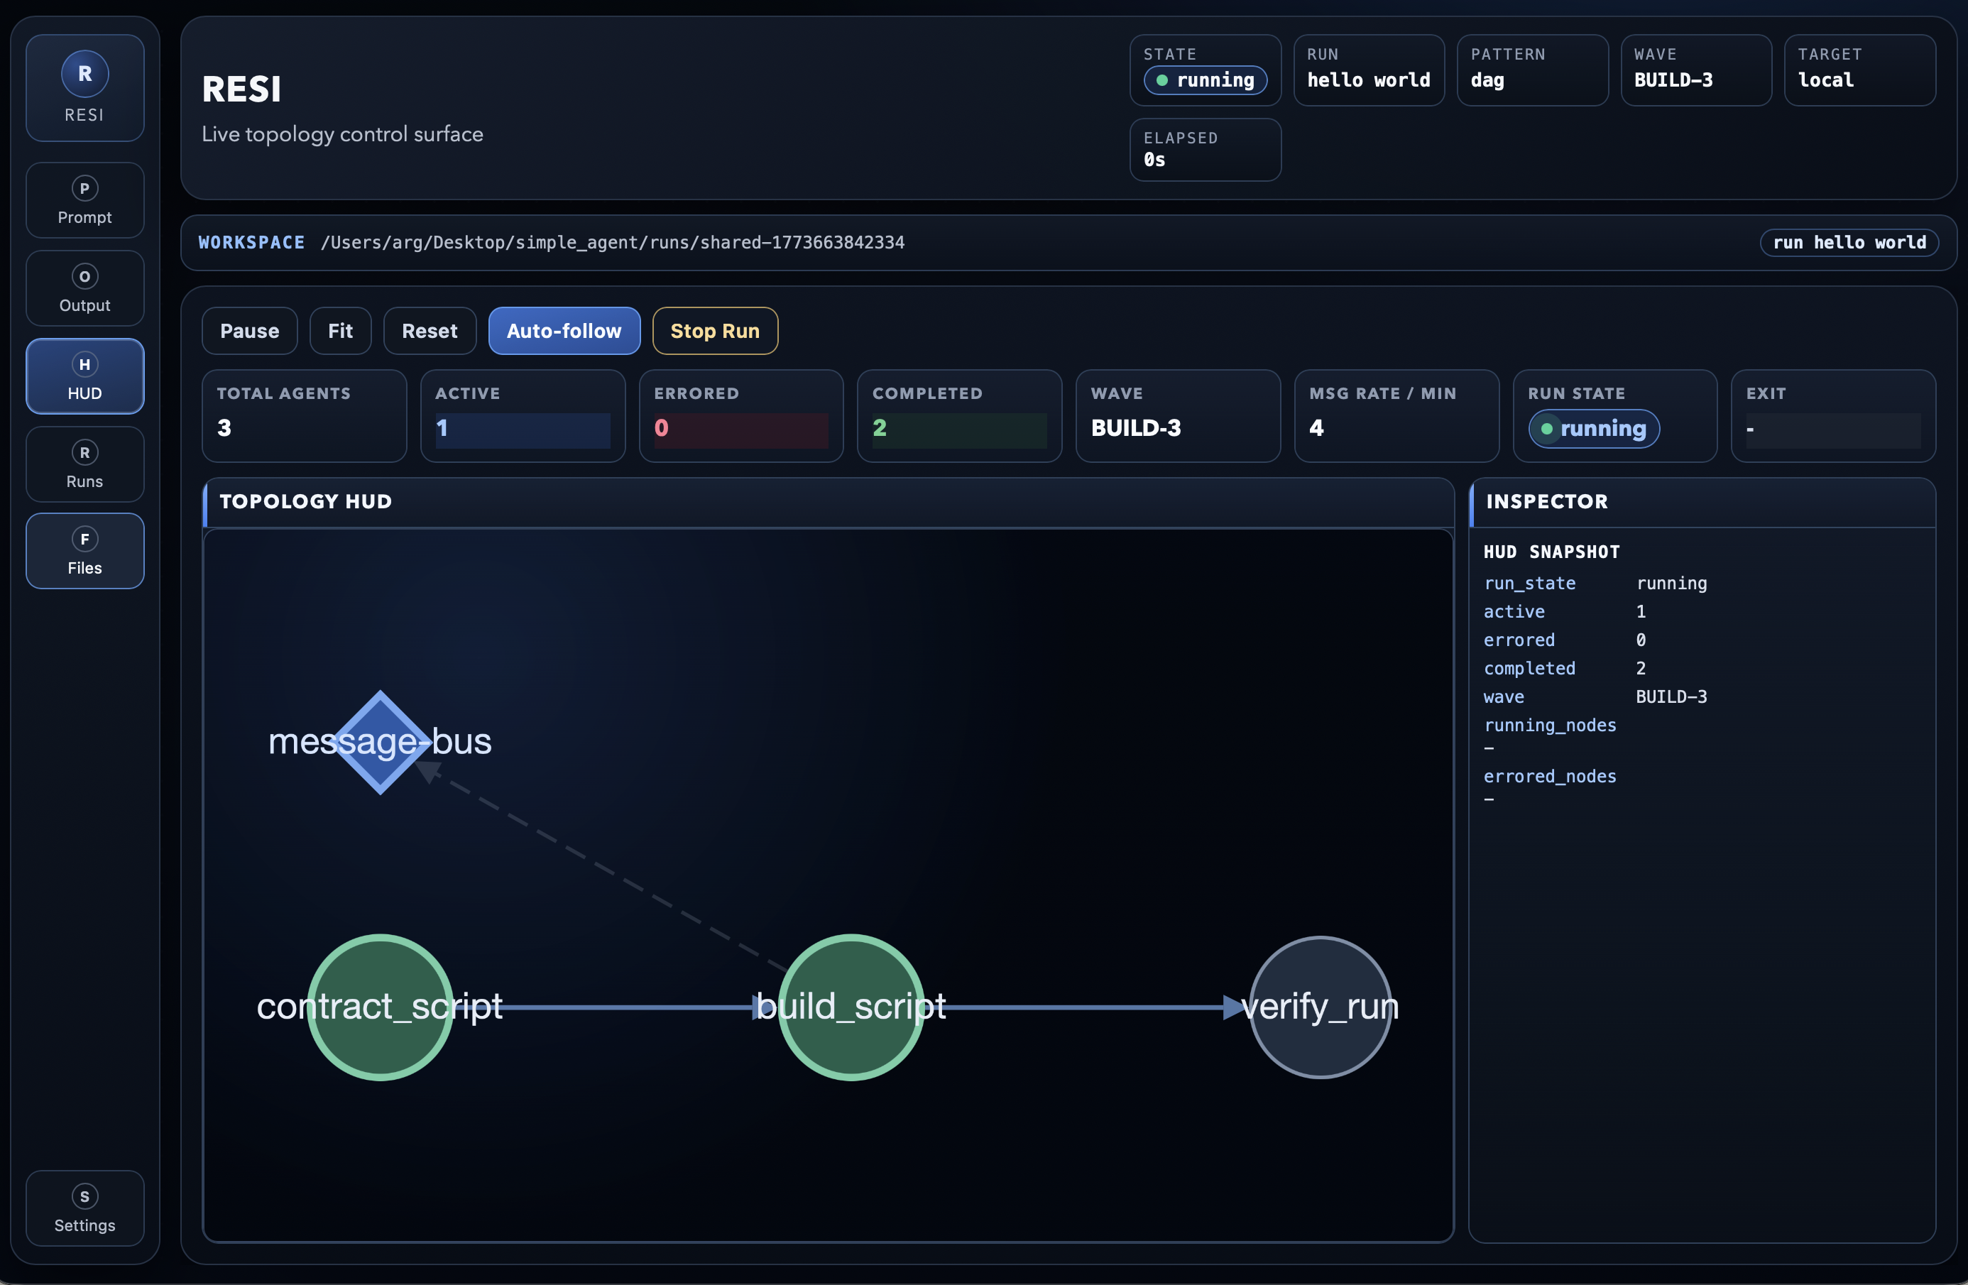Stop the current run
The image size is (1968, 1285).
click(714, 331)
